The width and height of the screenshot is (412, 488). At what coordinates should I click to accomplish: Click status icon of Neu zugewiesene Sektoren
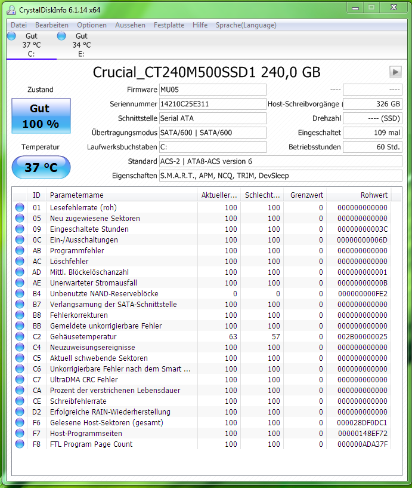(x=20, y=218)
